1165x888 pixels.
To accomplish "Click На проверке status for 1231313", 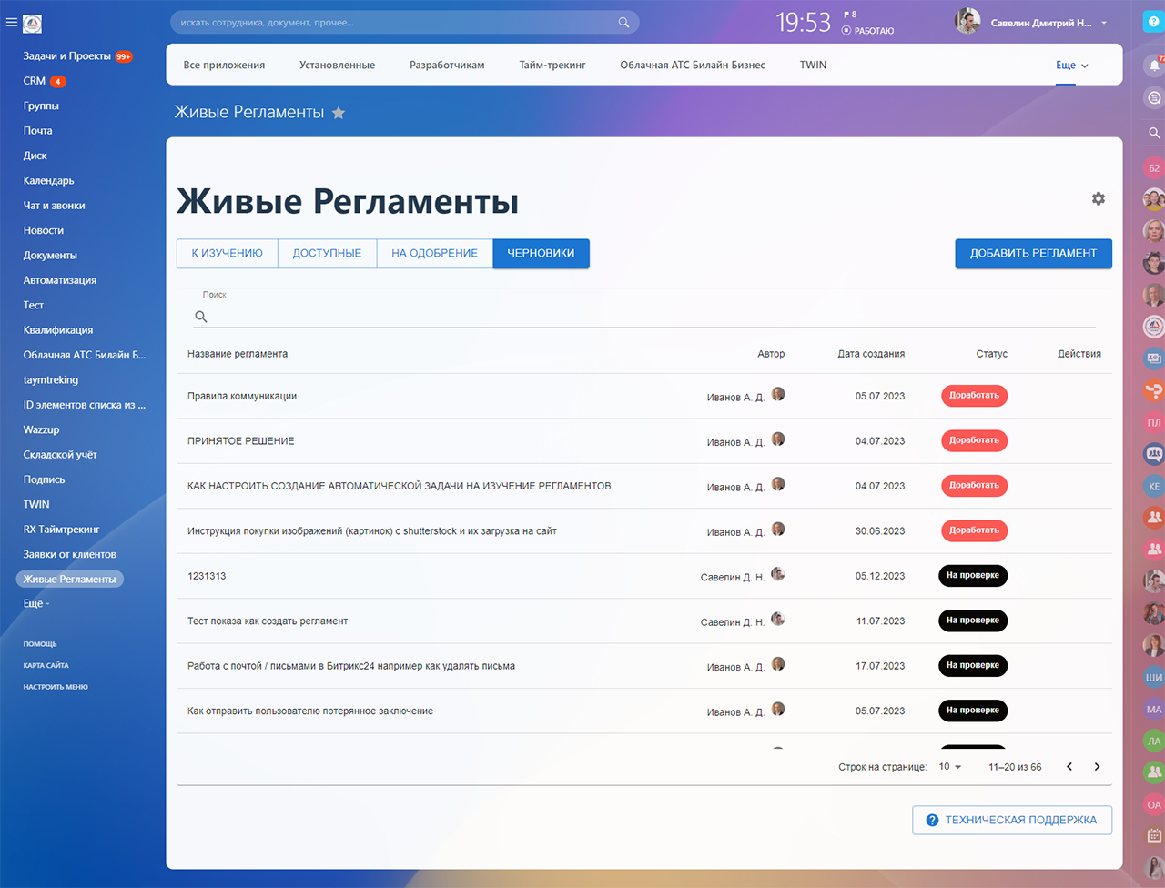I will (973, 575).
